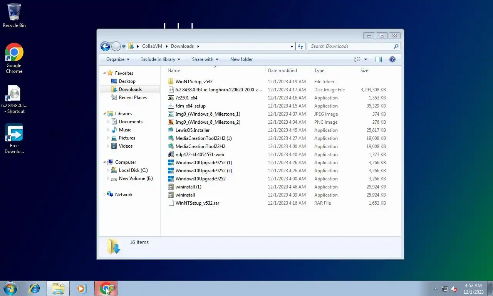The height and width of the screenshot is (296, 493).
Task: Click the New folder button
Action: point(241,59)
